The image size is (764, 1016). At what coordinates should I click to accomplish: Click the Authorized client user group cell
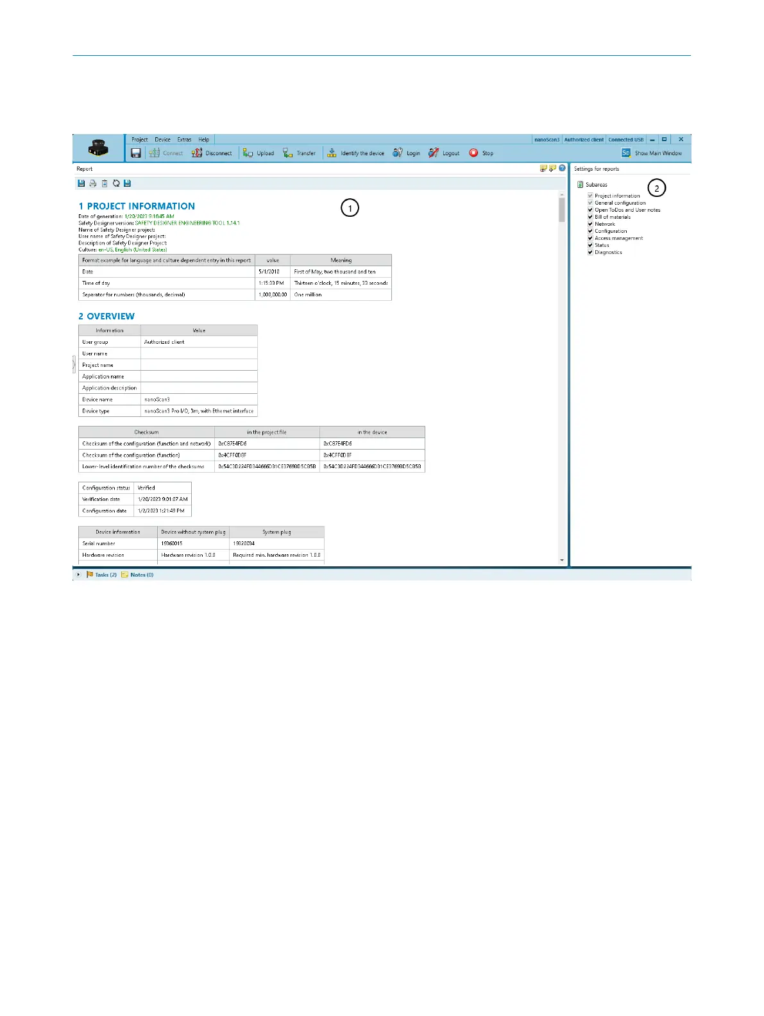[x=199, y=342]
